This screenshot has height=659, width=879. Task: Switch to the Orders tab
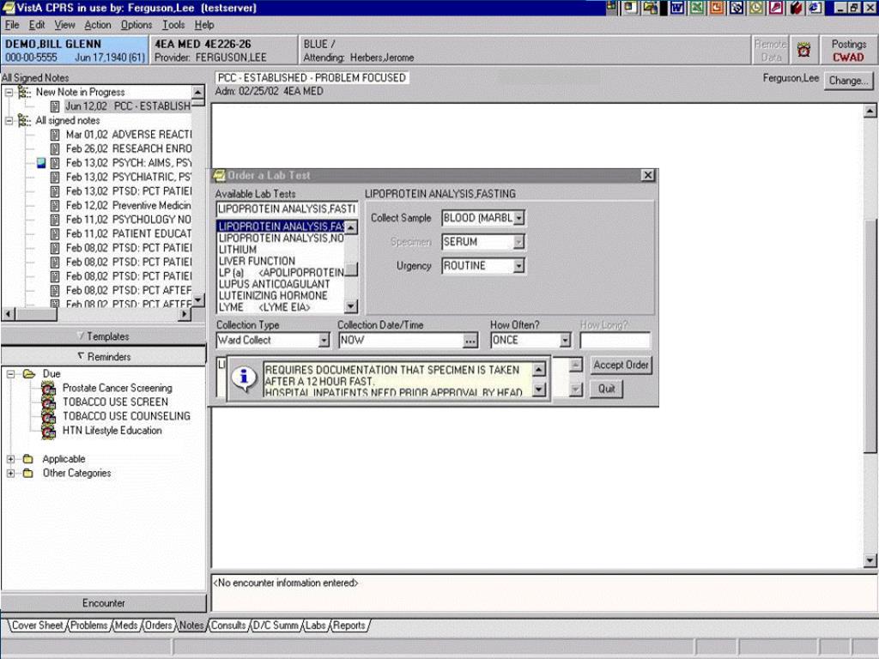pyautogui.click(x=158, y=626)
